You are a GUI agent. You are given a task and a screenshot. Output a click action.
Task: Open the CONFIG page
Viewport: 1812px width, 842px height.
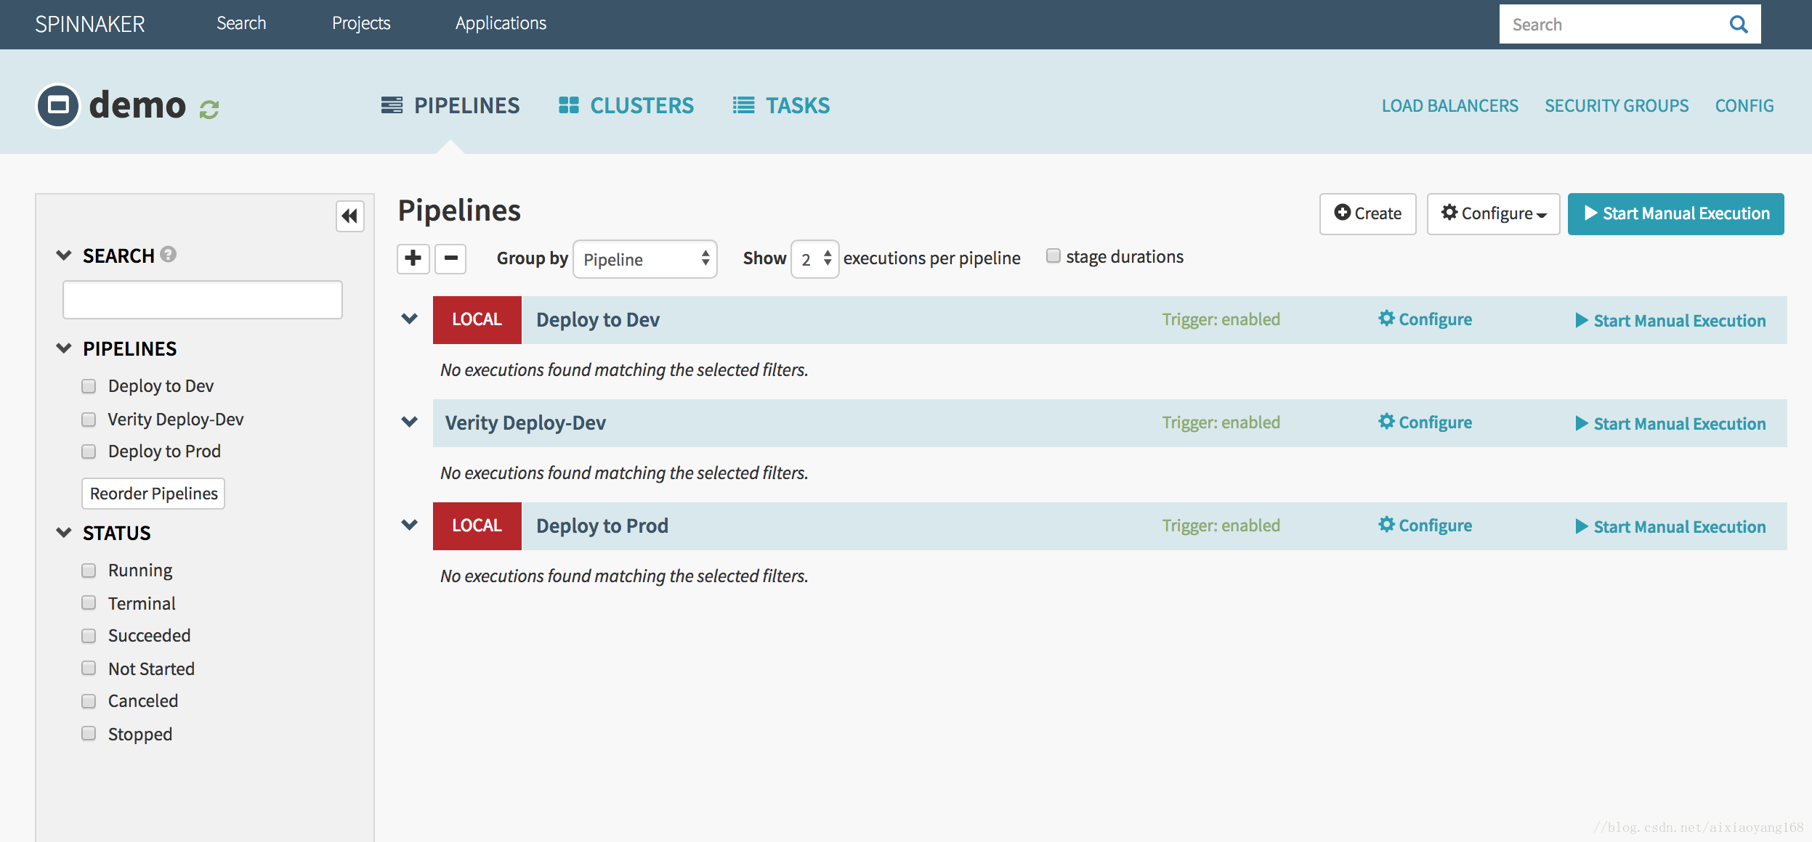tap(1744, 106)
